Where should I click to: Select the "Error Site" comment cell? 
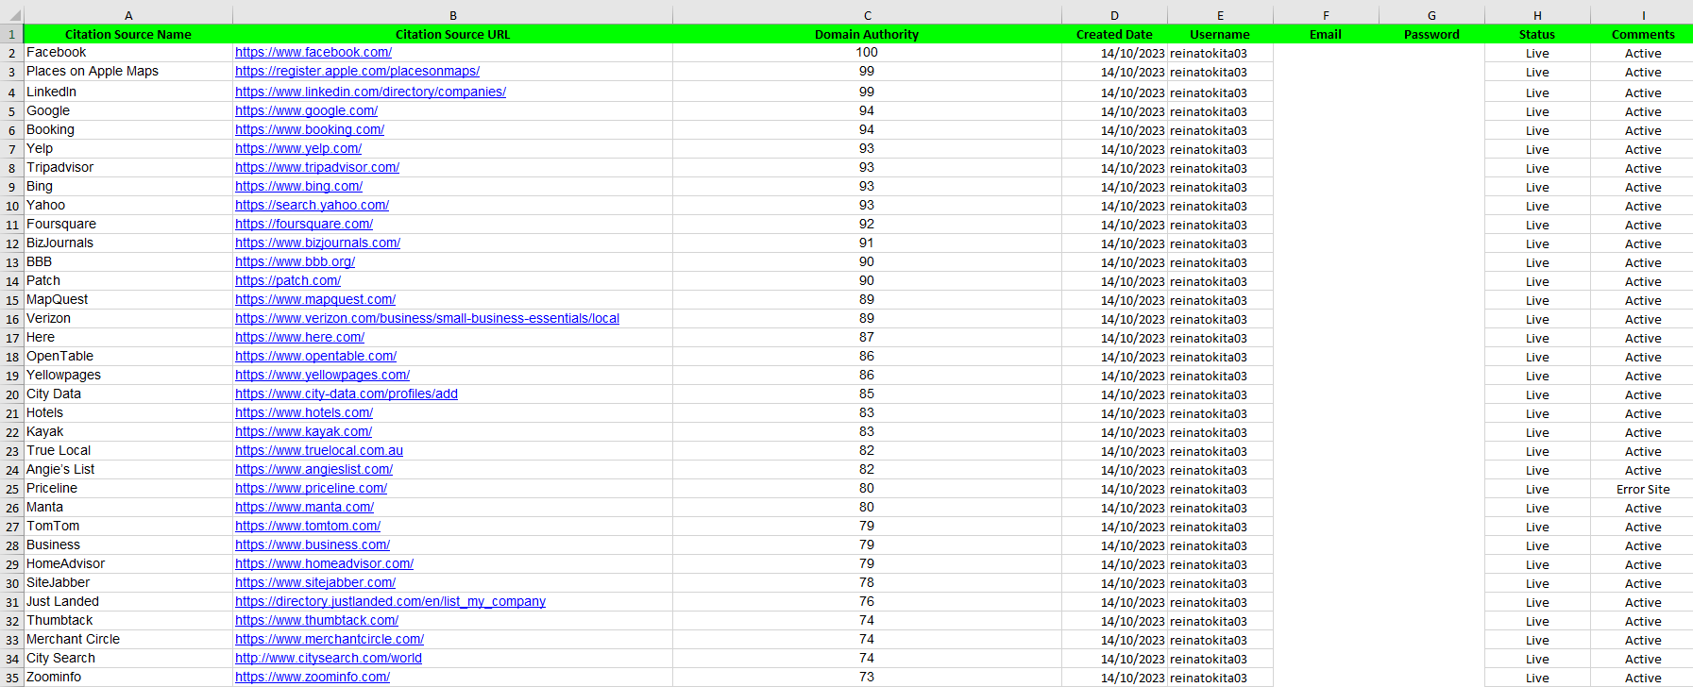pyautogui.click(x=1643, y=489)
